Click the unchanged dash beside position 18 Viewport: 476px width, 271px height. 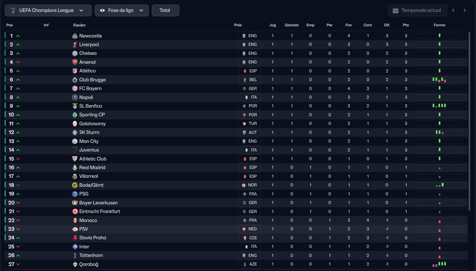18,185
